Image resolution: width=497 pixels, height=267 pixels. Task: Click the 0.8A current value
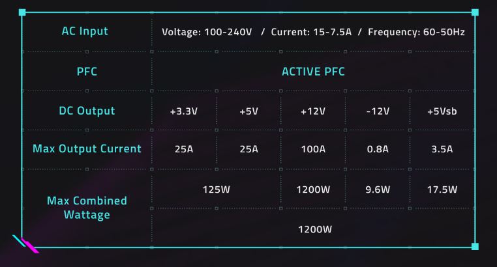378,149
